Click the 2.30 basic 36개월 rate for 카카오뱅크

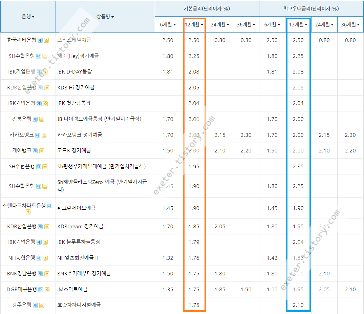pyautogui.click(x=246, y=135)
